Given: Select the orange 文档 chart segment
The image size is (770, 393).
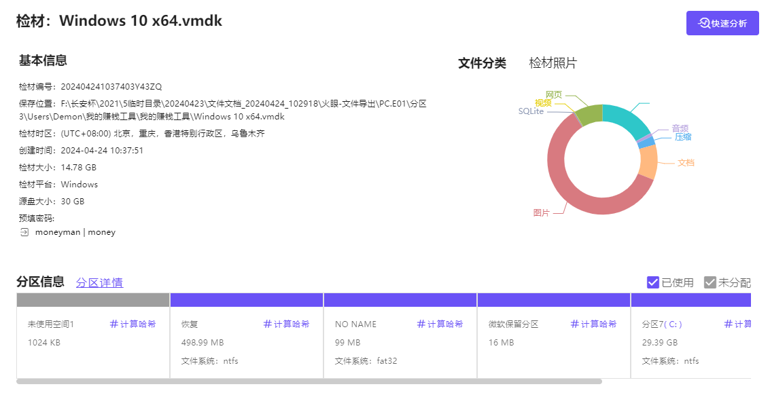Looking at the screenshot, I should click(x=648, y=162).
